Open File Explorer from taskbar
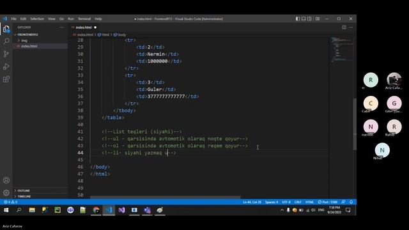This screenshot has width=409, height=230. click(x=32, y=210)
